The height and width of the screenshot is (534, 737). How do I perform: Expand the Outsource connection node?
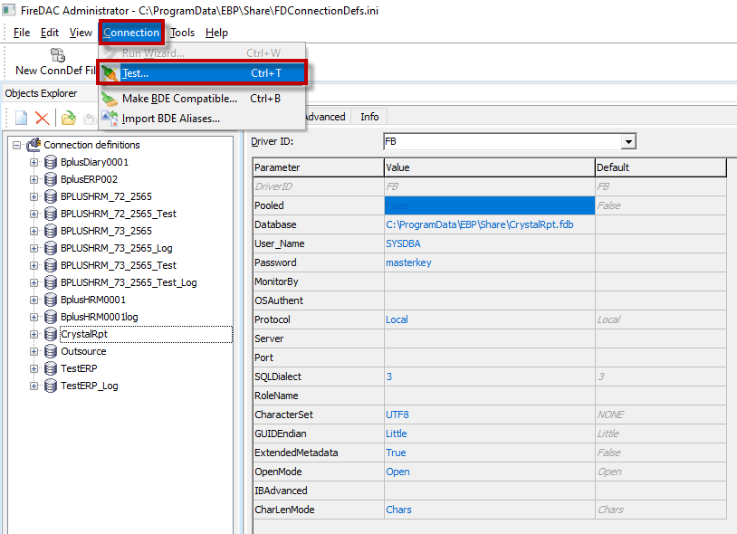(34, 351)
